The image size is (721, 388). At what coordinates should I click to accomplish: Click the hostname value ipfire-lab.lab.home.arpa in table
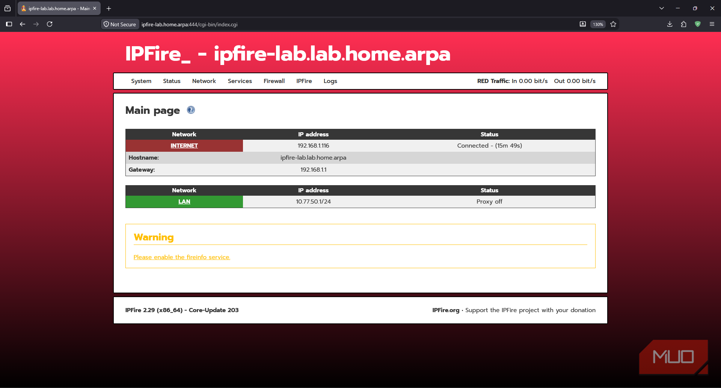point(313,158)
